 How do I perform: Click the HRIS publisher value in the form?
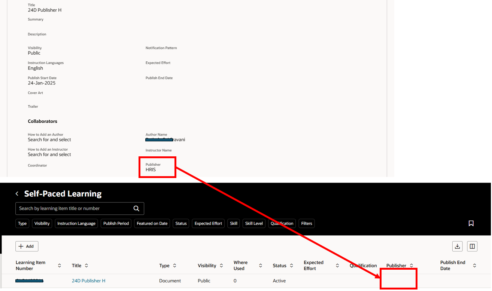point(151,170)
